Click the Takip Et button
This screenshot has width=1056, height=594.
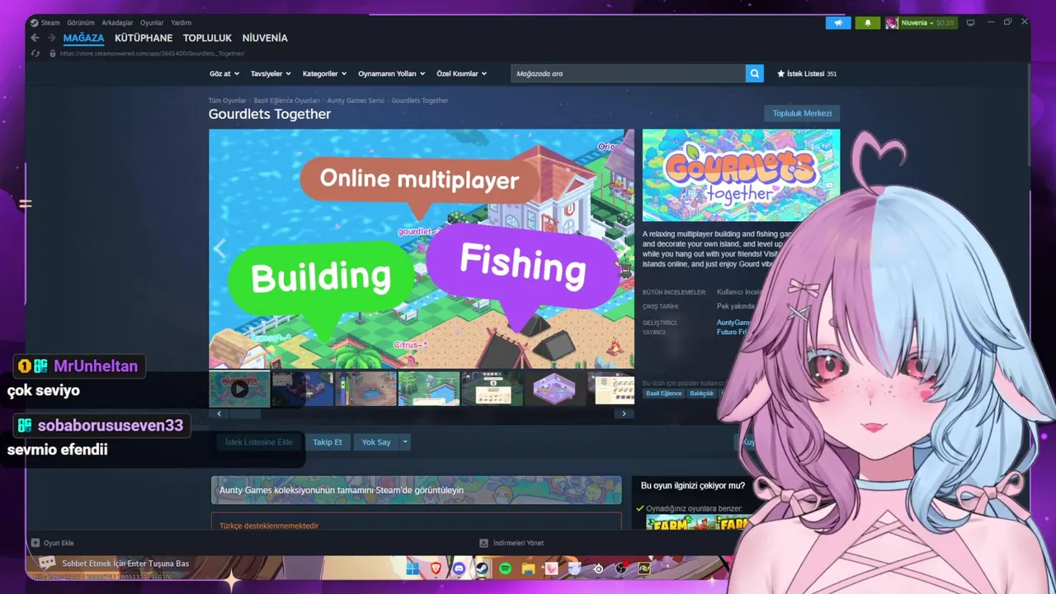coord(328,442)
